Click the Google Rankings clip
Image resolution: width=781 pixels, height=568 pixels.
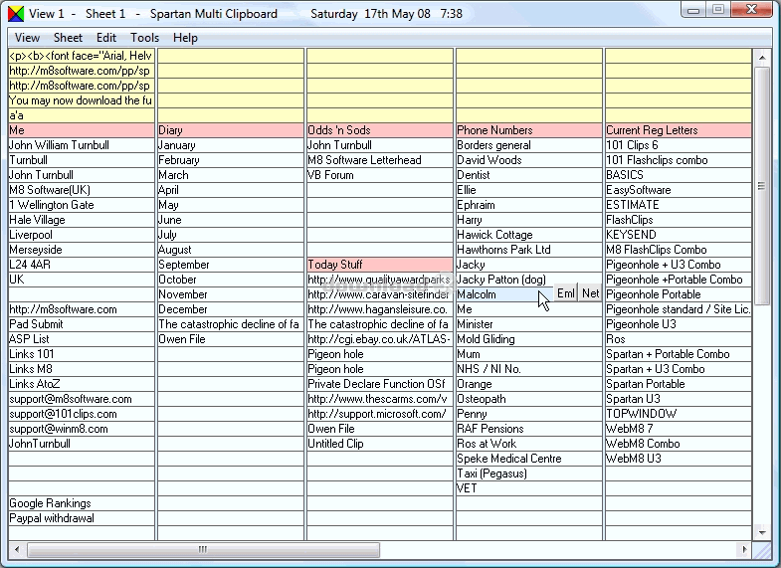point(81,503)
